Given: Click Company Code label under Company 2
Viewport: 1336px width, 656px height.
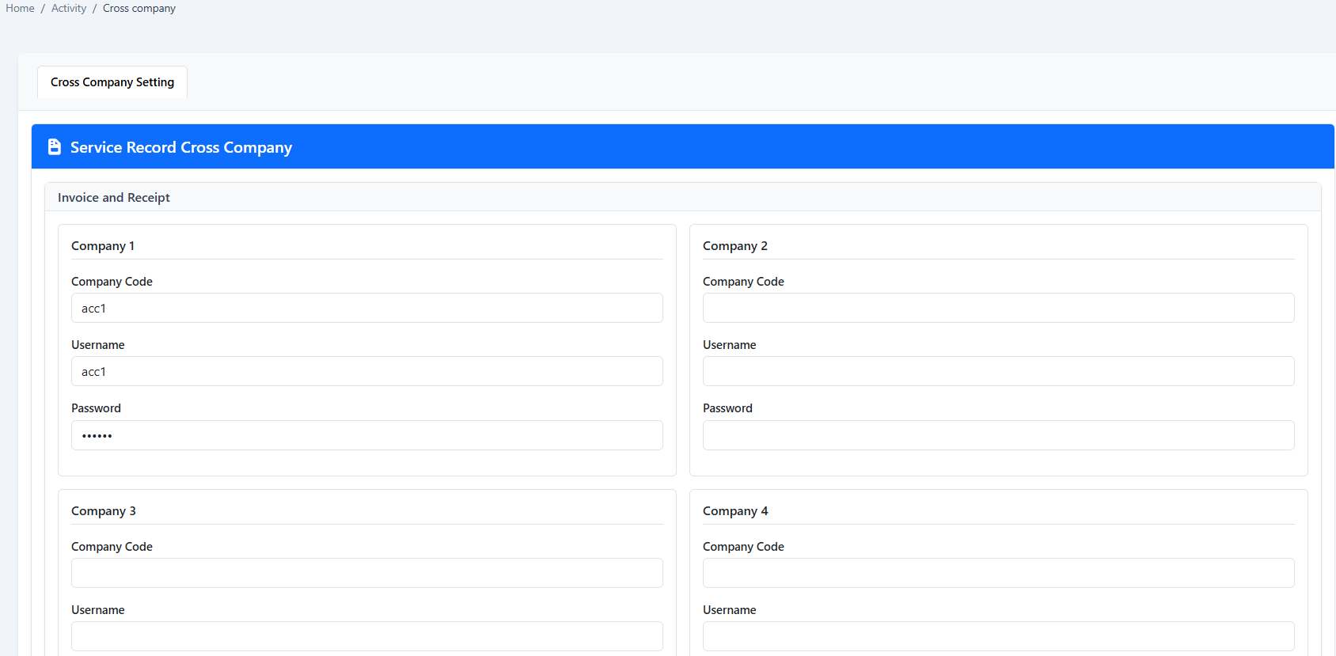Looking at the screenshot, I should click(x=743, y=282).
